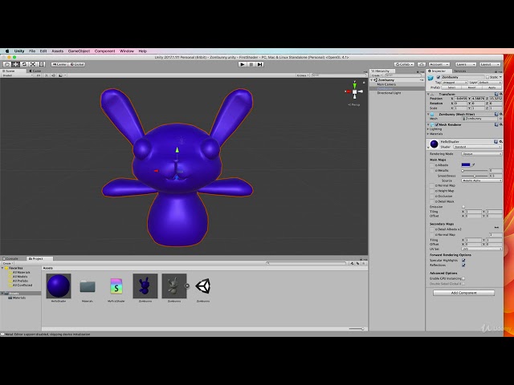
Task: Open the Component menu
Action: 105,51
